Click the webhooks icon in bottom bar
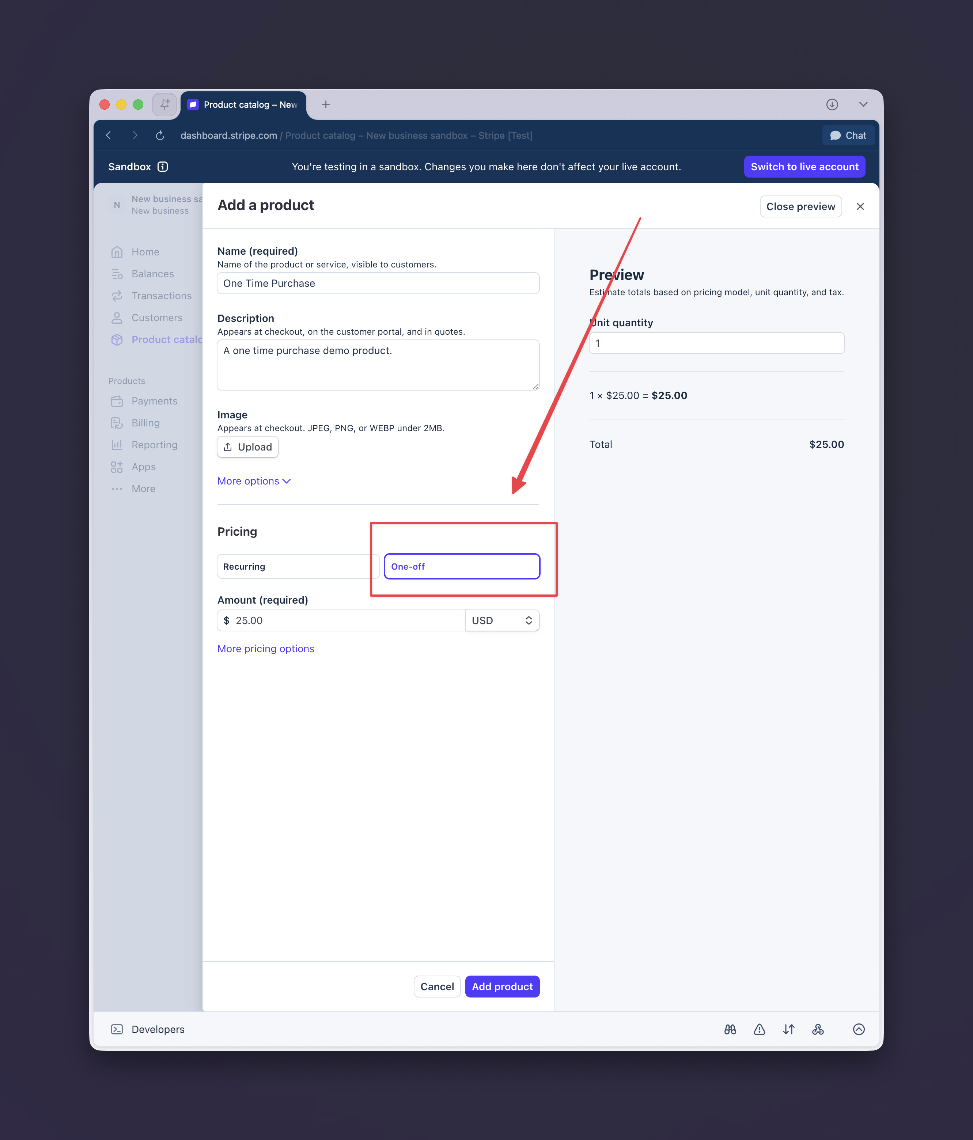973x1140 pixels. (x=818, y=1029)
